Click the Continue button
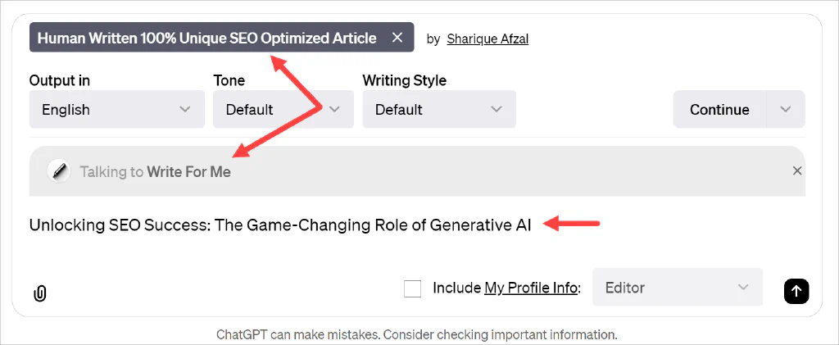 pyautogui.click(x=719, y=109)
